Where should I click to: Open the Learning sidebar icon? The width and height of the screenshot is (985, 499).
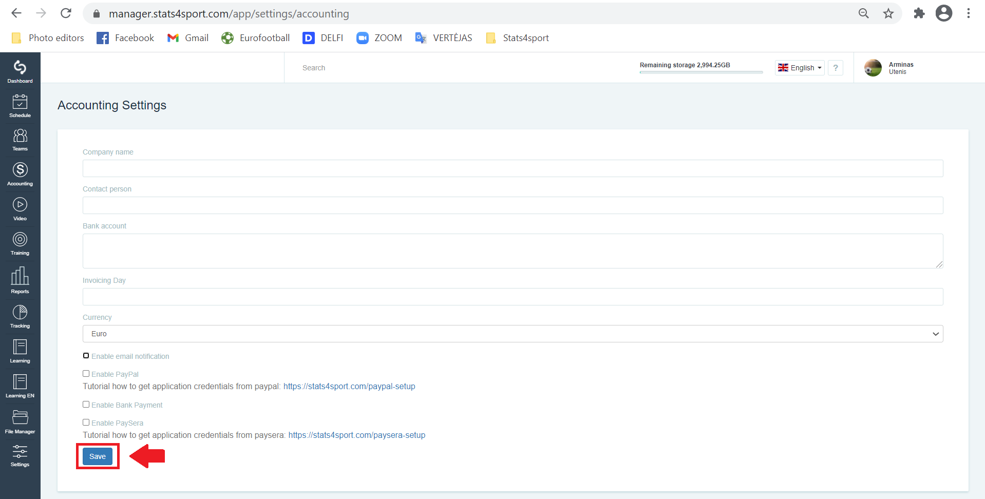20,351
